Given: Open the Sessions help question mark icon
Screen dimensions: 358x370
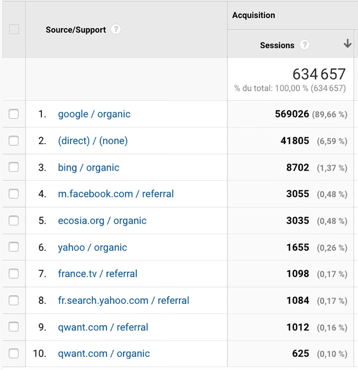Looking at the screenshot, I should pyautogui.click(x=304, y=45).
